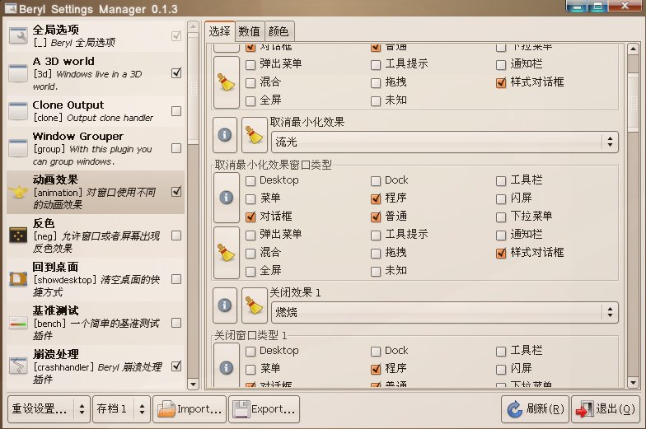The height and width of the screenshot is (429, 646).
Task: Select the Clone Output plugin icon
Action: [x=18, y=111]
